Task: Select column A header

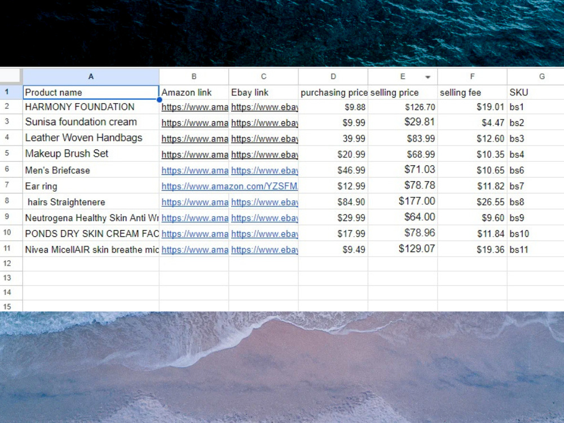Action: coord(91,76)
